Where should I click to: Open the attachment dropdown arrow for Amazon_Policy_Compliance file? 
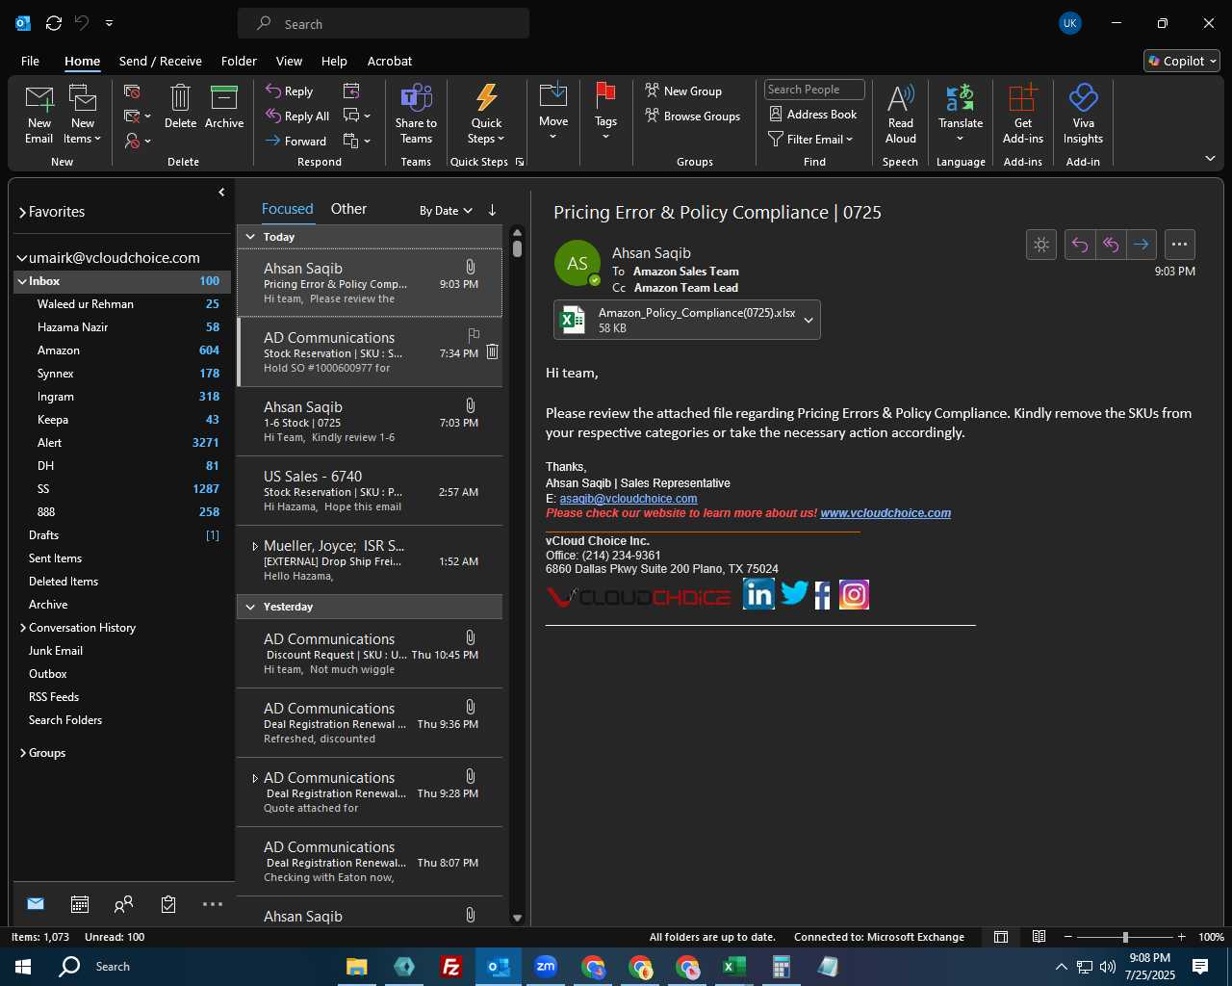(x=808, y=320)
